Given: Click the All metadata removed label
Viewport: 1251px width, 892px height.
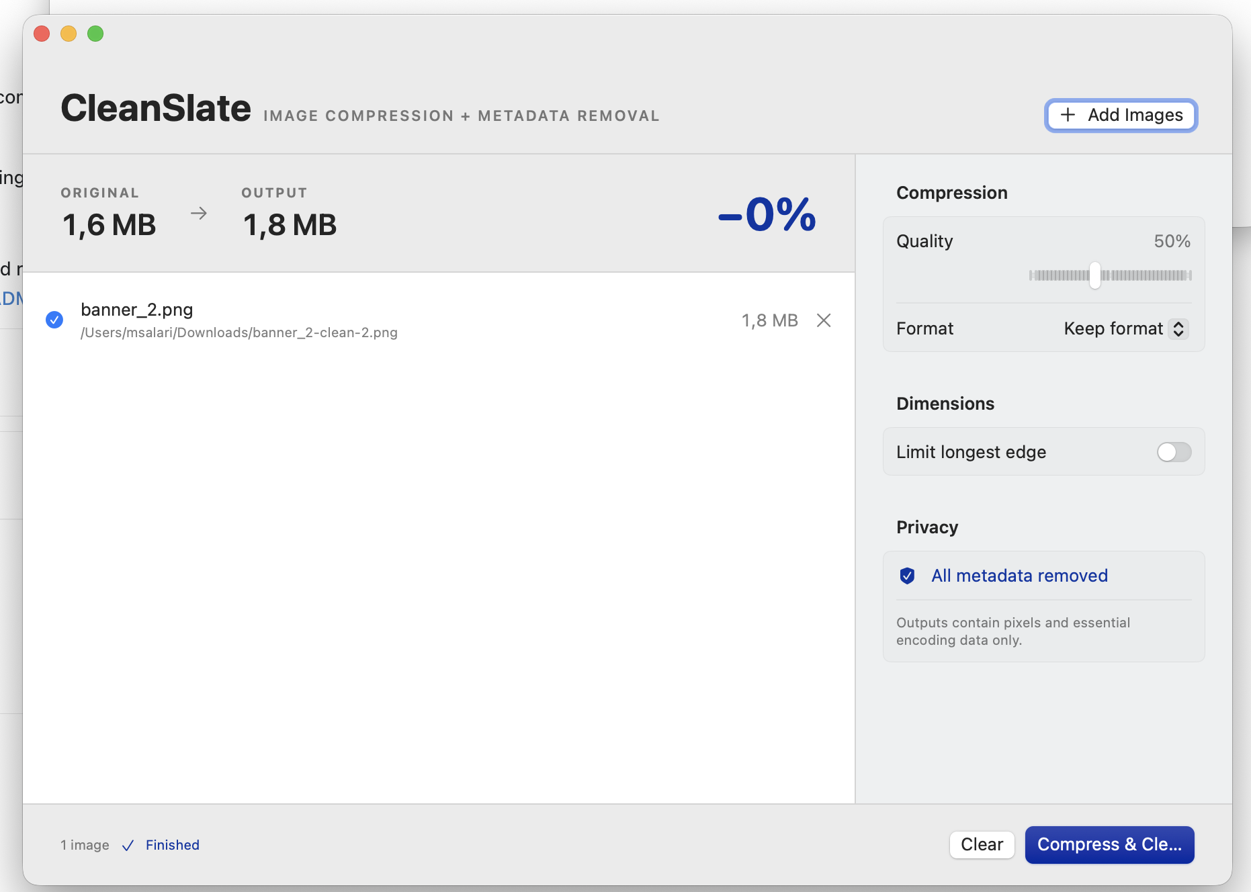Looking at the screenshot, I should tap(1019, 576).
